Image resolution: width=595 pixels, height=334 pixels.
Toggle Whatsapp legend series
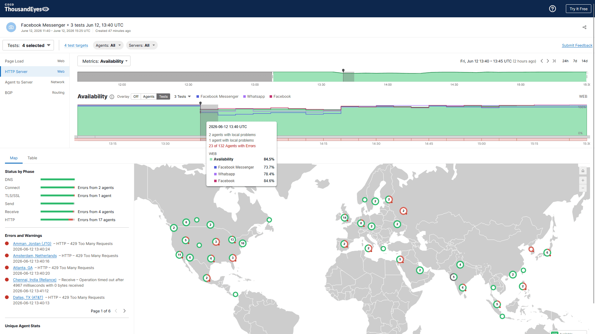point(254,96)
